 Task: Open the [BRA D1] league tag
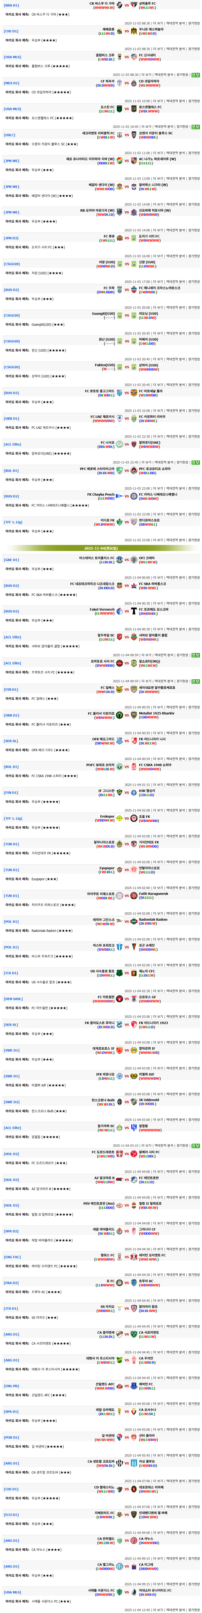pos(11,6)
